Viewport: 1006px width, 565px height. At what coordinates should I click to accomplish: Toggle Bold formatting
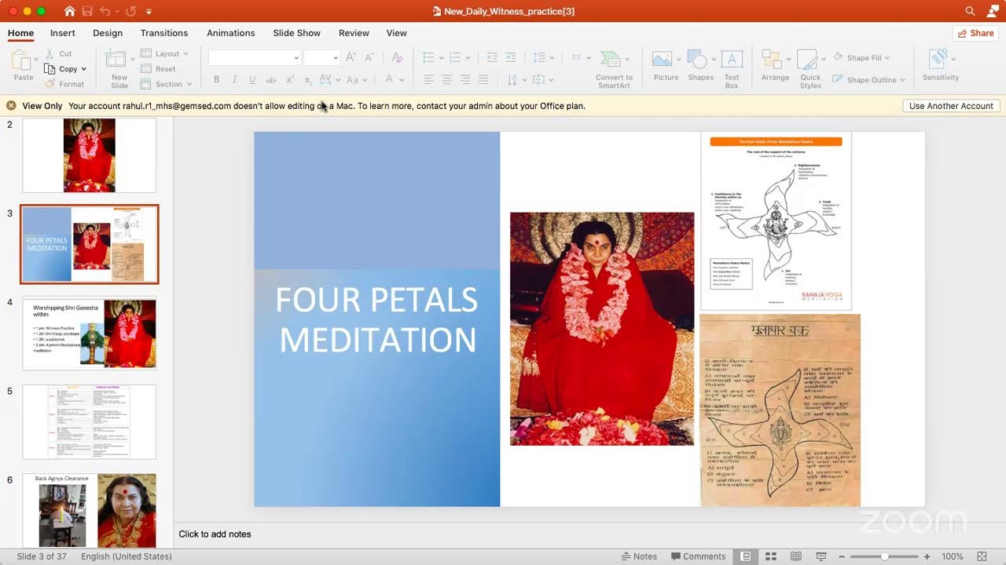pos(216,79)
